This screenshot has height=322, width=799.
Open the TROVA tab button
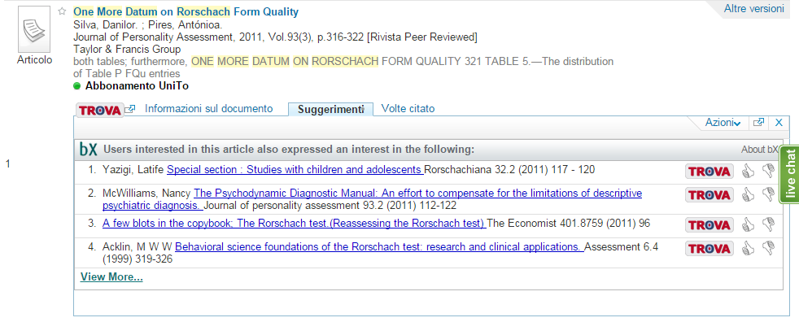pyautogui.click(x=100, y=110)
